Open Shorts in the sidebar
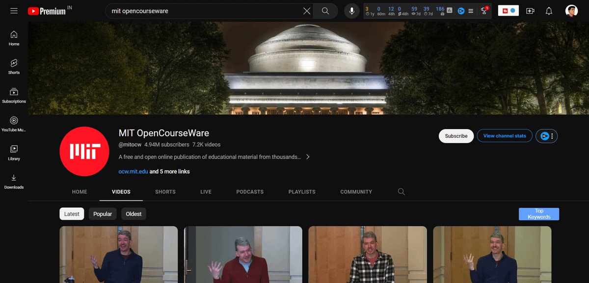The height and width of the screenshot is (283, 589). 14,67
